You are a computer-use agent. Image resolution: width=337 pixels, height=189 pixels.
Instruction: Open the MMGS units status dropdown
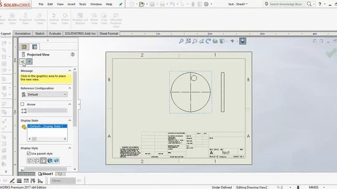(x=316, y=187)
